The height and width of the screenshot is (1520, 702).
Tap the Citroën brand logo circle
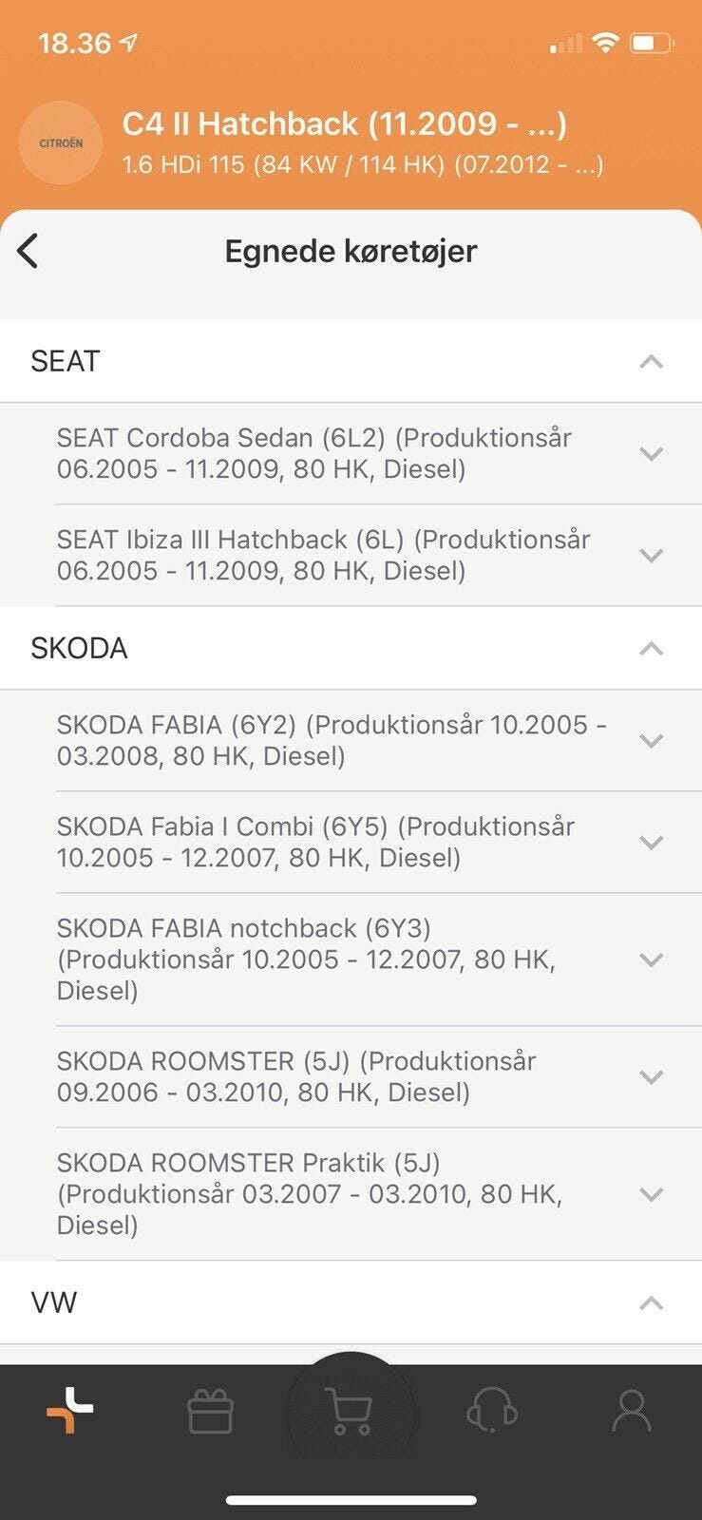61,142
